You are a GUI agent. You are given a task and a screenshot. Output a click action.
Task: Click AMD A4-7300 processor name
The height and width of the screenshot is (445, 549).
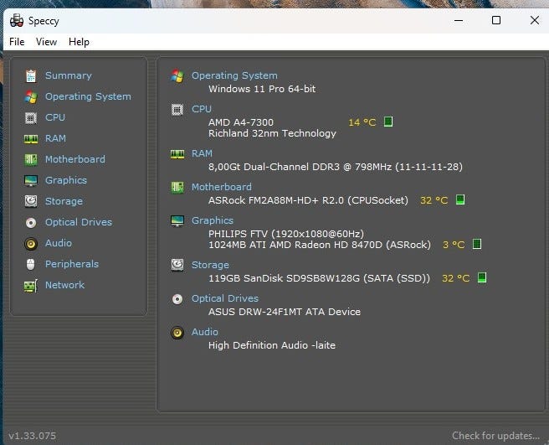tap(241, 122)
